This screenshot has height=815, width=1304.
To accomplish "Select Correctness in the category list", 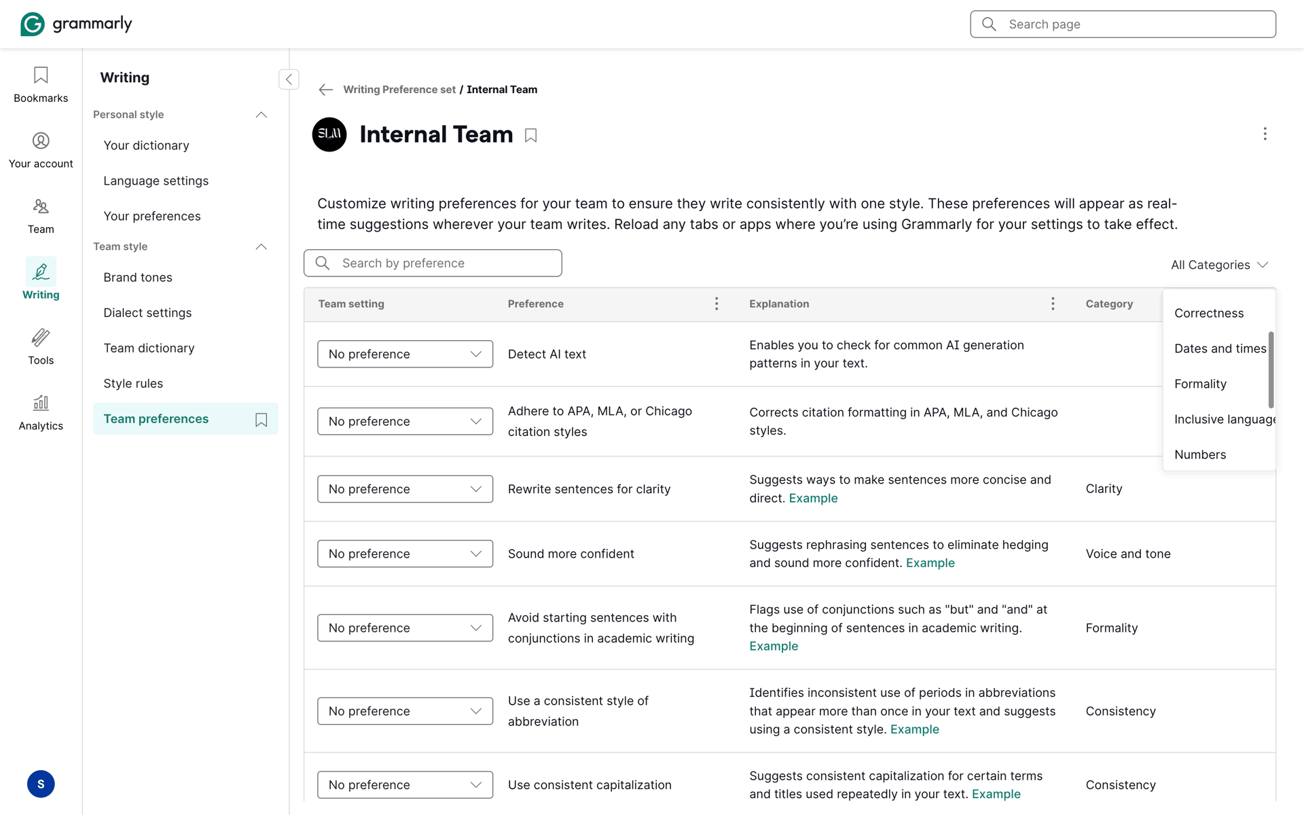I will [1216, 313].
